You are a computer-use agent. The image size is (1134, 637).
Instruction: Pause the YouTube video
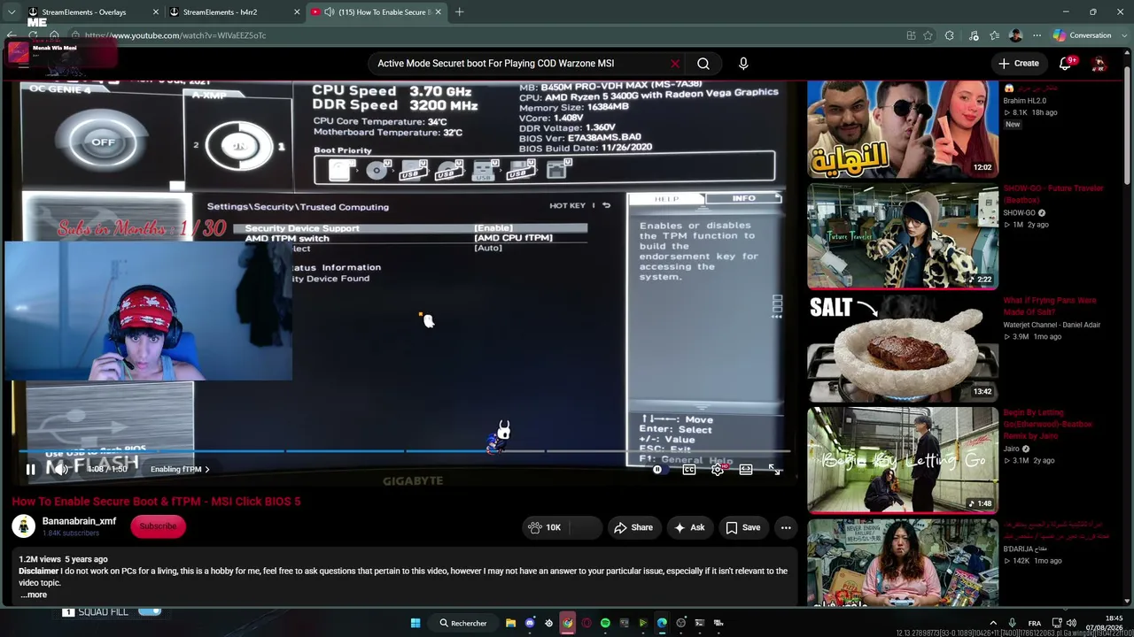tap(30, 470)
